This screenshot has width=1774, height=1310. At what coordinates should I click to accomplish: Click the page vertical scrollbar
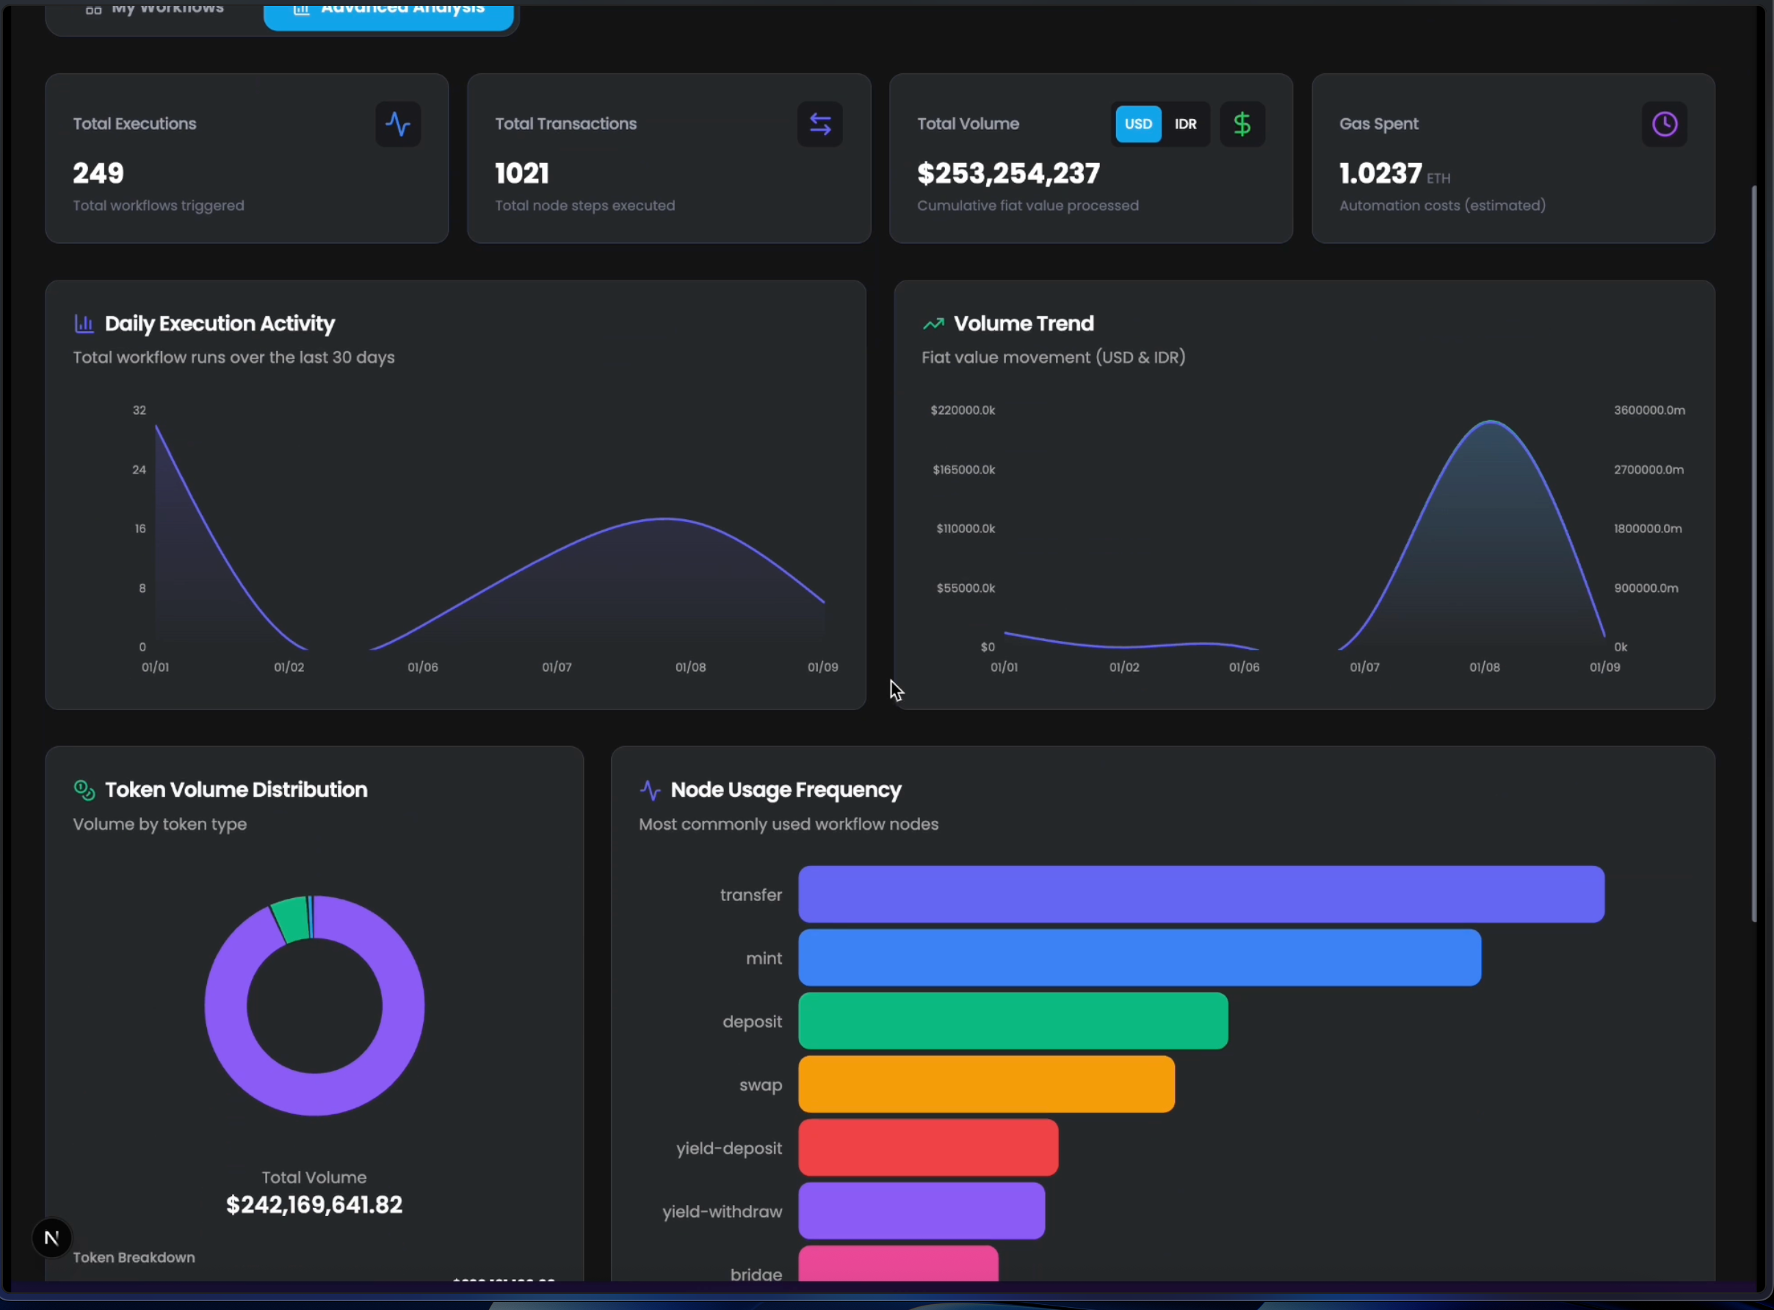(1753, 555)
